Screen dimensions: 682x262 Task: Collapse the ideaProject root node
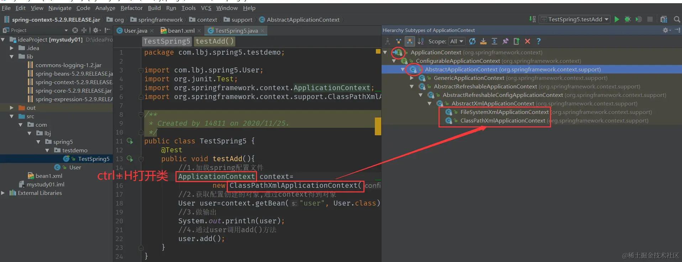pyautogui.click(x=3, y=39)
